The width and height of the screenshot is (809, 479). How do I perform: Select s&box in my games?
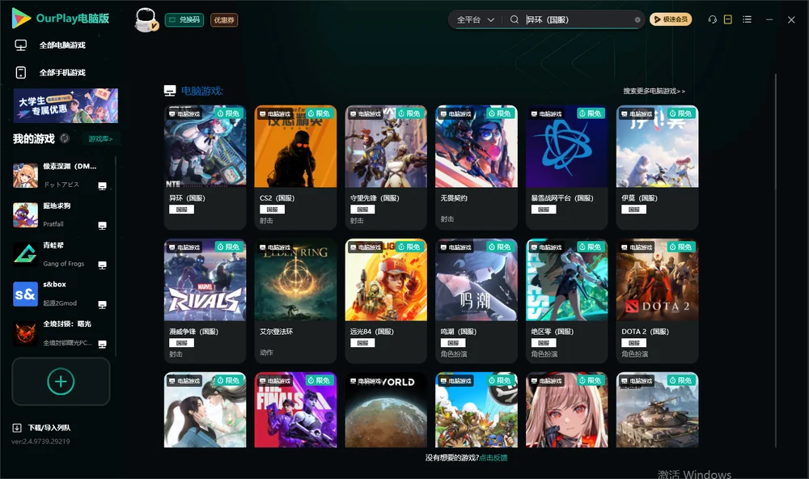click(61, 295)
